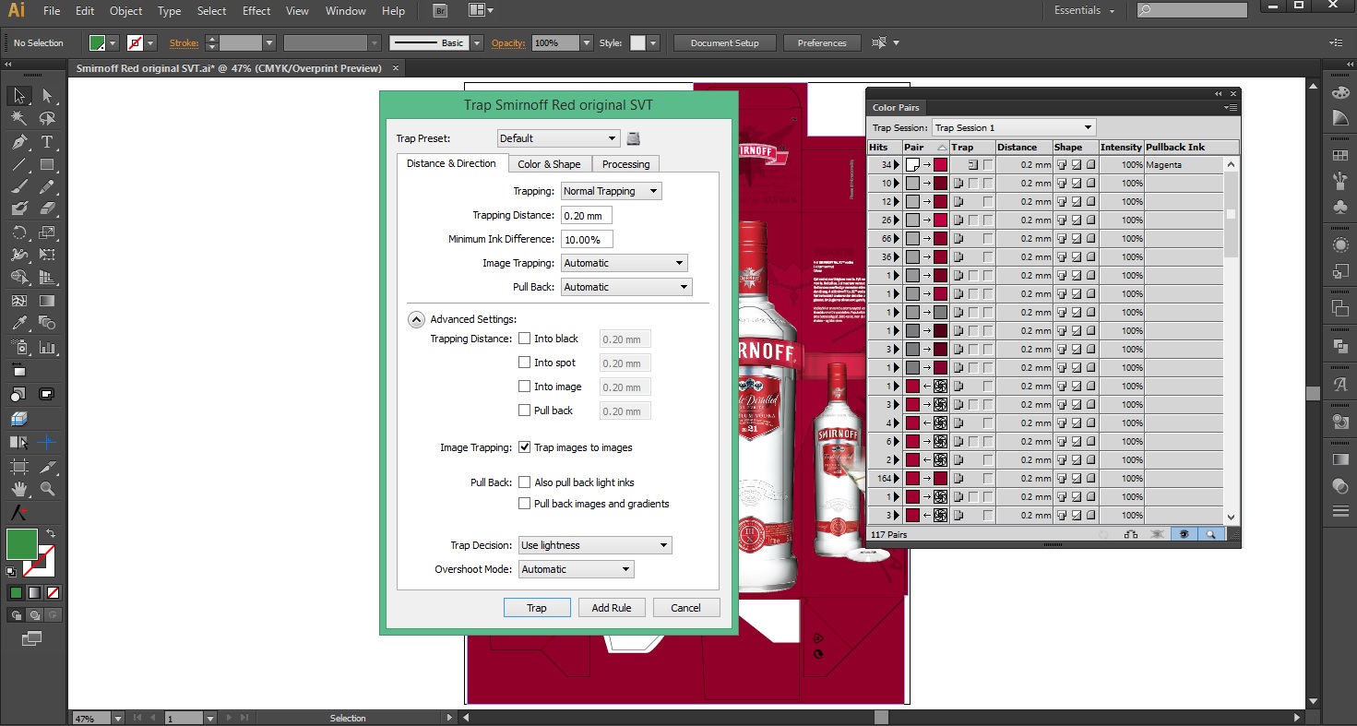Open the Brushes panel from dock
Screen dimensions: 1357x726
pos(1340,181)
